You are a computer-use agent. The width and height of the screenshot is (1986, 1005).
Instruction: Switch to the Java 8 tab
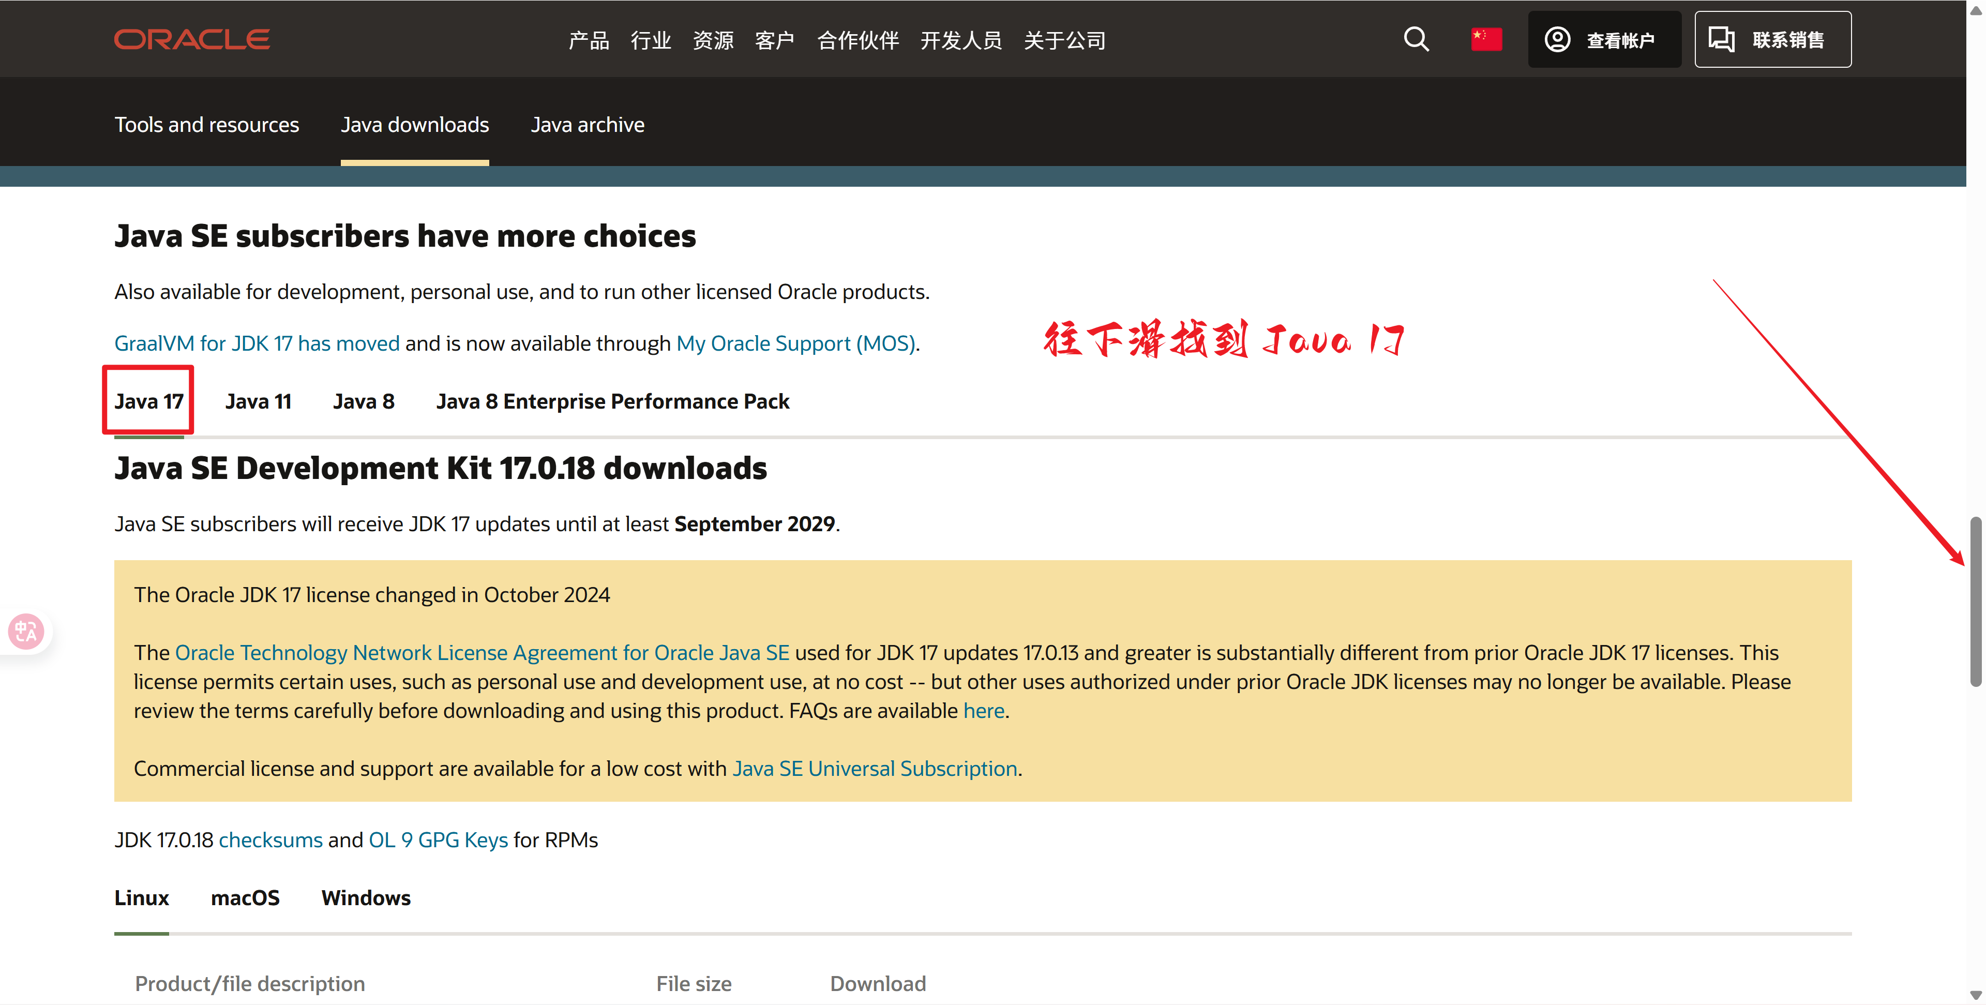click(x=364, y=401)
